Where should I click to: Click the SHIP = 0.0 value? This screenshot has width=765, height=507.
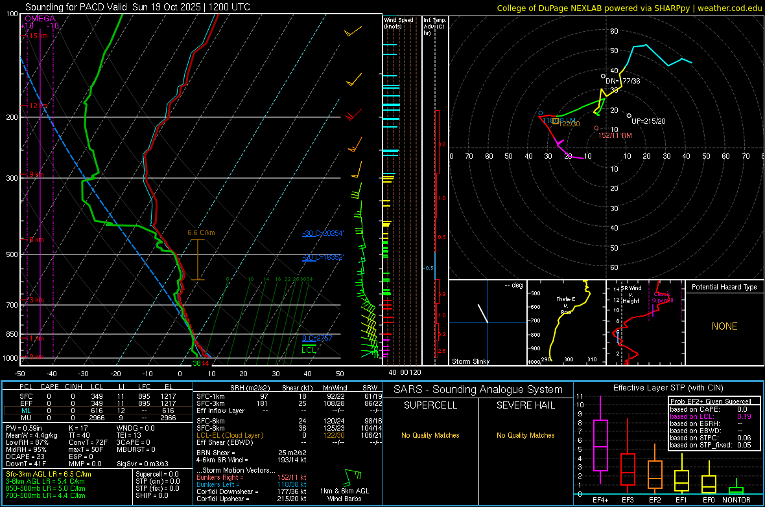(x=152, y=495)
